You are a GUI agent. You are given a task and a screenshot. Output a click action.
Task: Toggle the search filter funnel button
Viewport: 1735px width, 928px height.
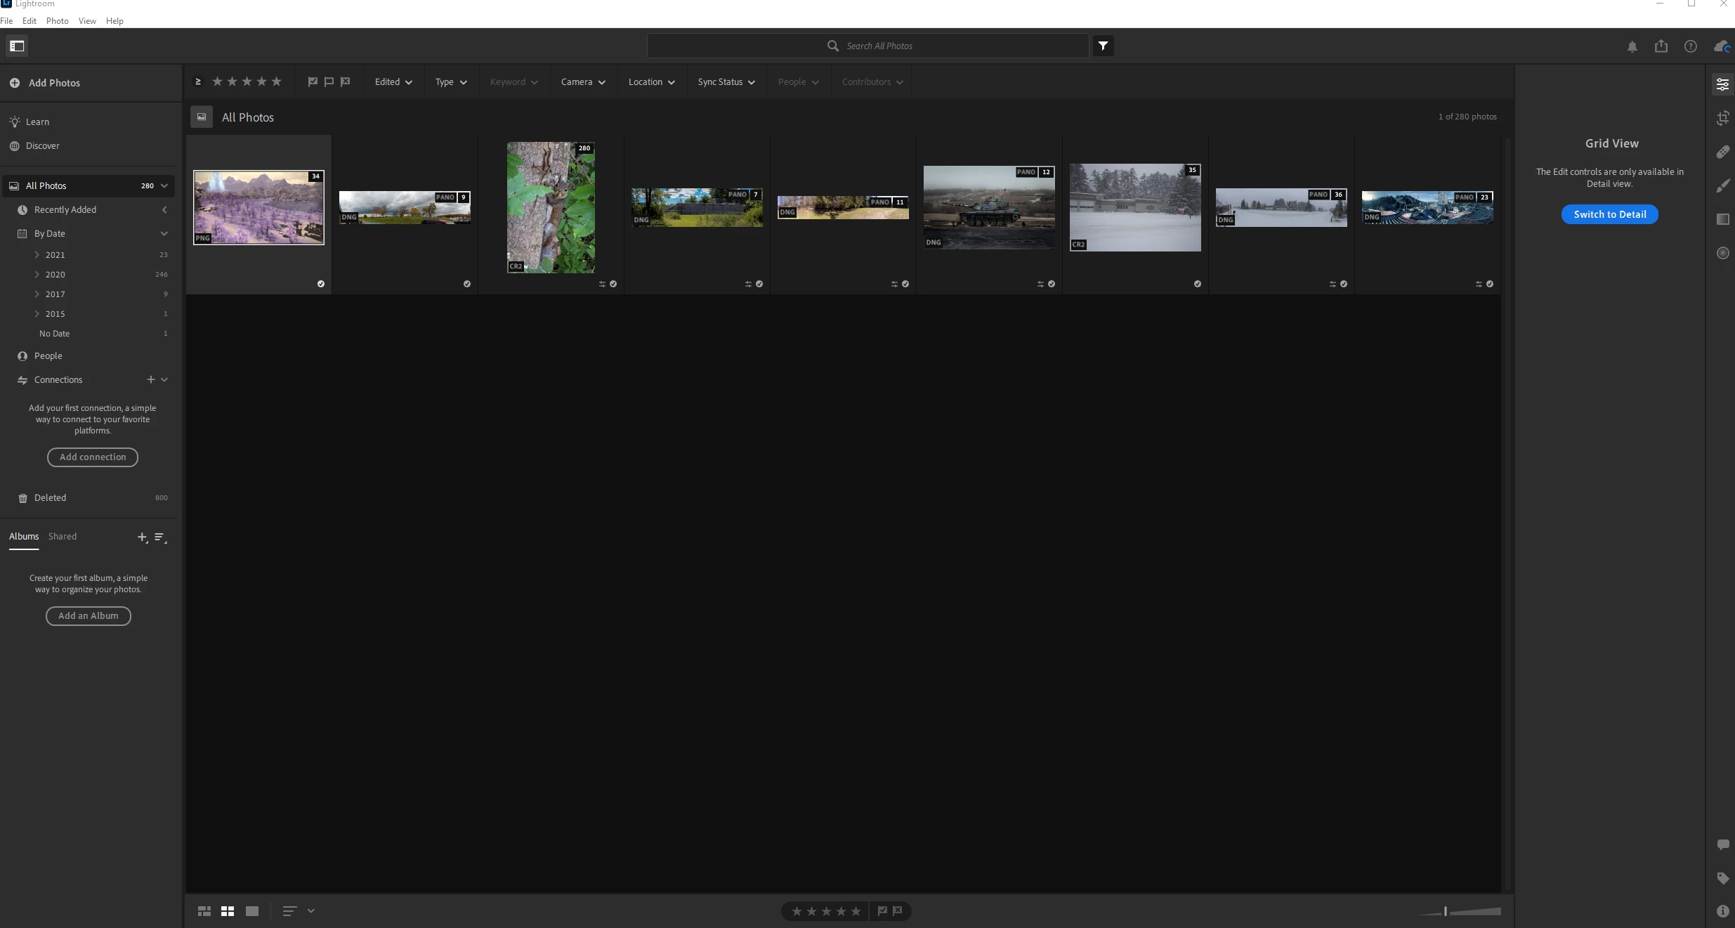pyautogui.click(x=1103, y=46)
